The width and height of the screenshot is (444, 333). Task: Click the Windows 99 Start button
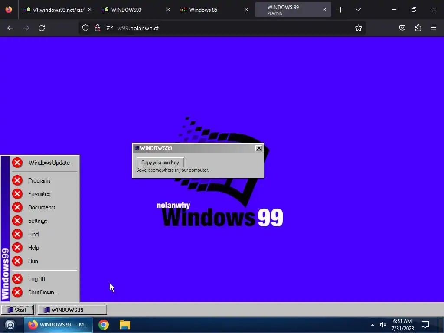17,310
